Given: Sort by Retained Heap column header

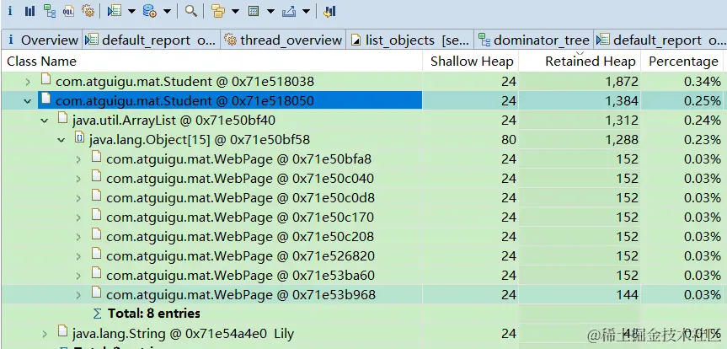Looking at the screenshot, I should click(x=580, y=62).
